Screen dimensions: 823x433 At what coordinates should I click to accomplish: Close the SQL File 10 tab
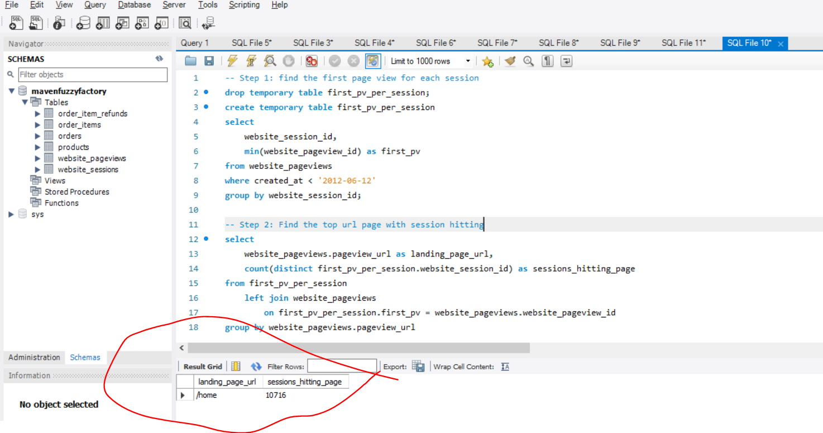tap(781, 44)
